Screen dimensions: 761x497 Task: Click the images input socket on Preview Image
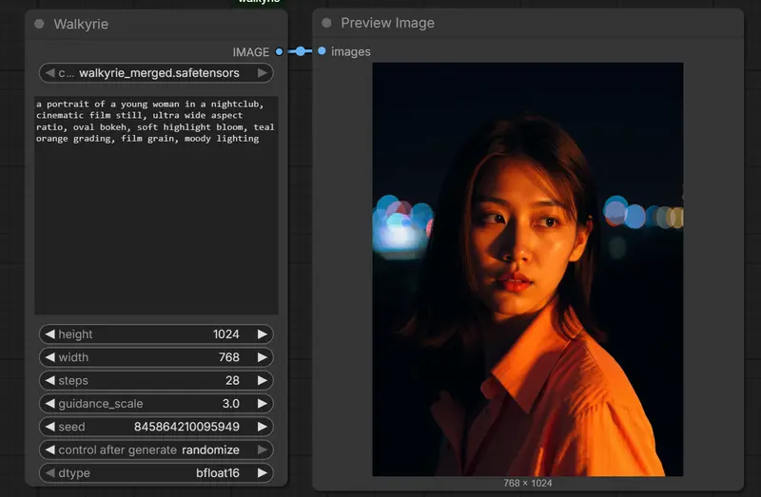[x=322, y=51]
